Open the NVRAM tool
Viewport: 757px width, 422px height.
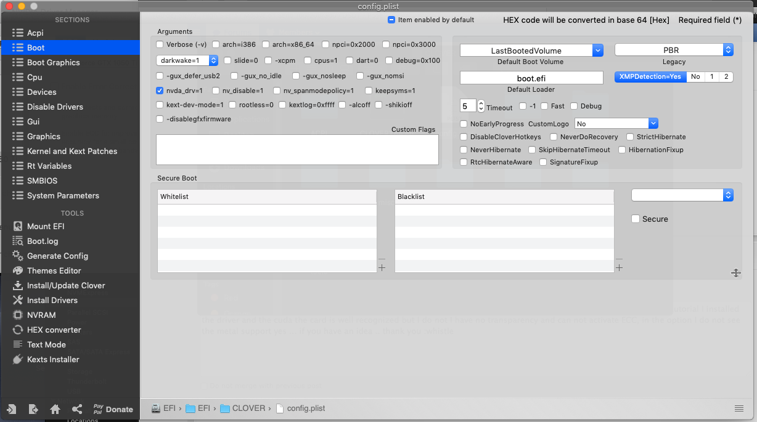point(41,315)
